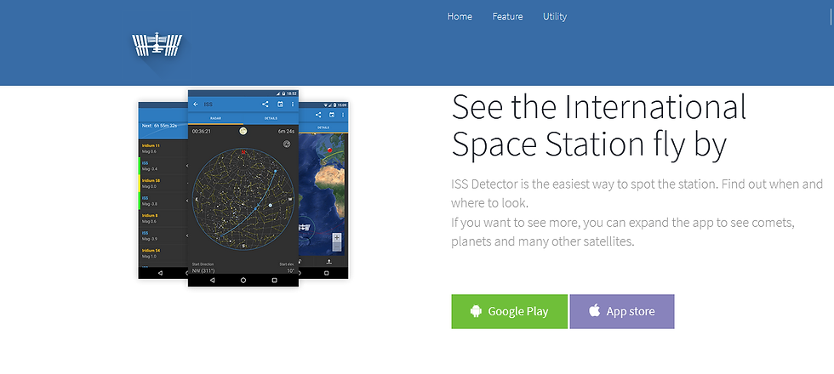Open the App store download button
834x374 pixels.
tap(622, 311)
